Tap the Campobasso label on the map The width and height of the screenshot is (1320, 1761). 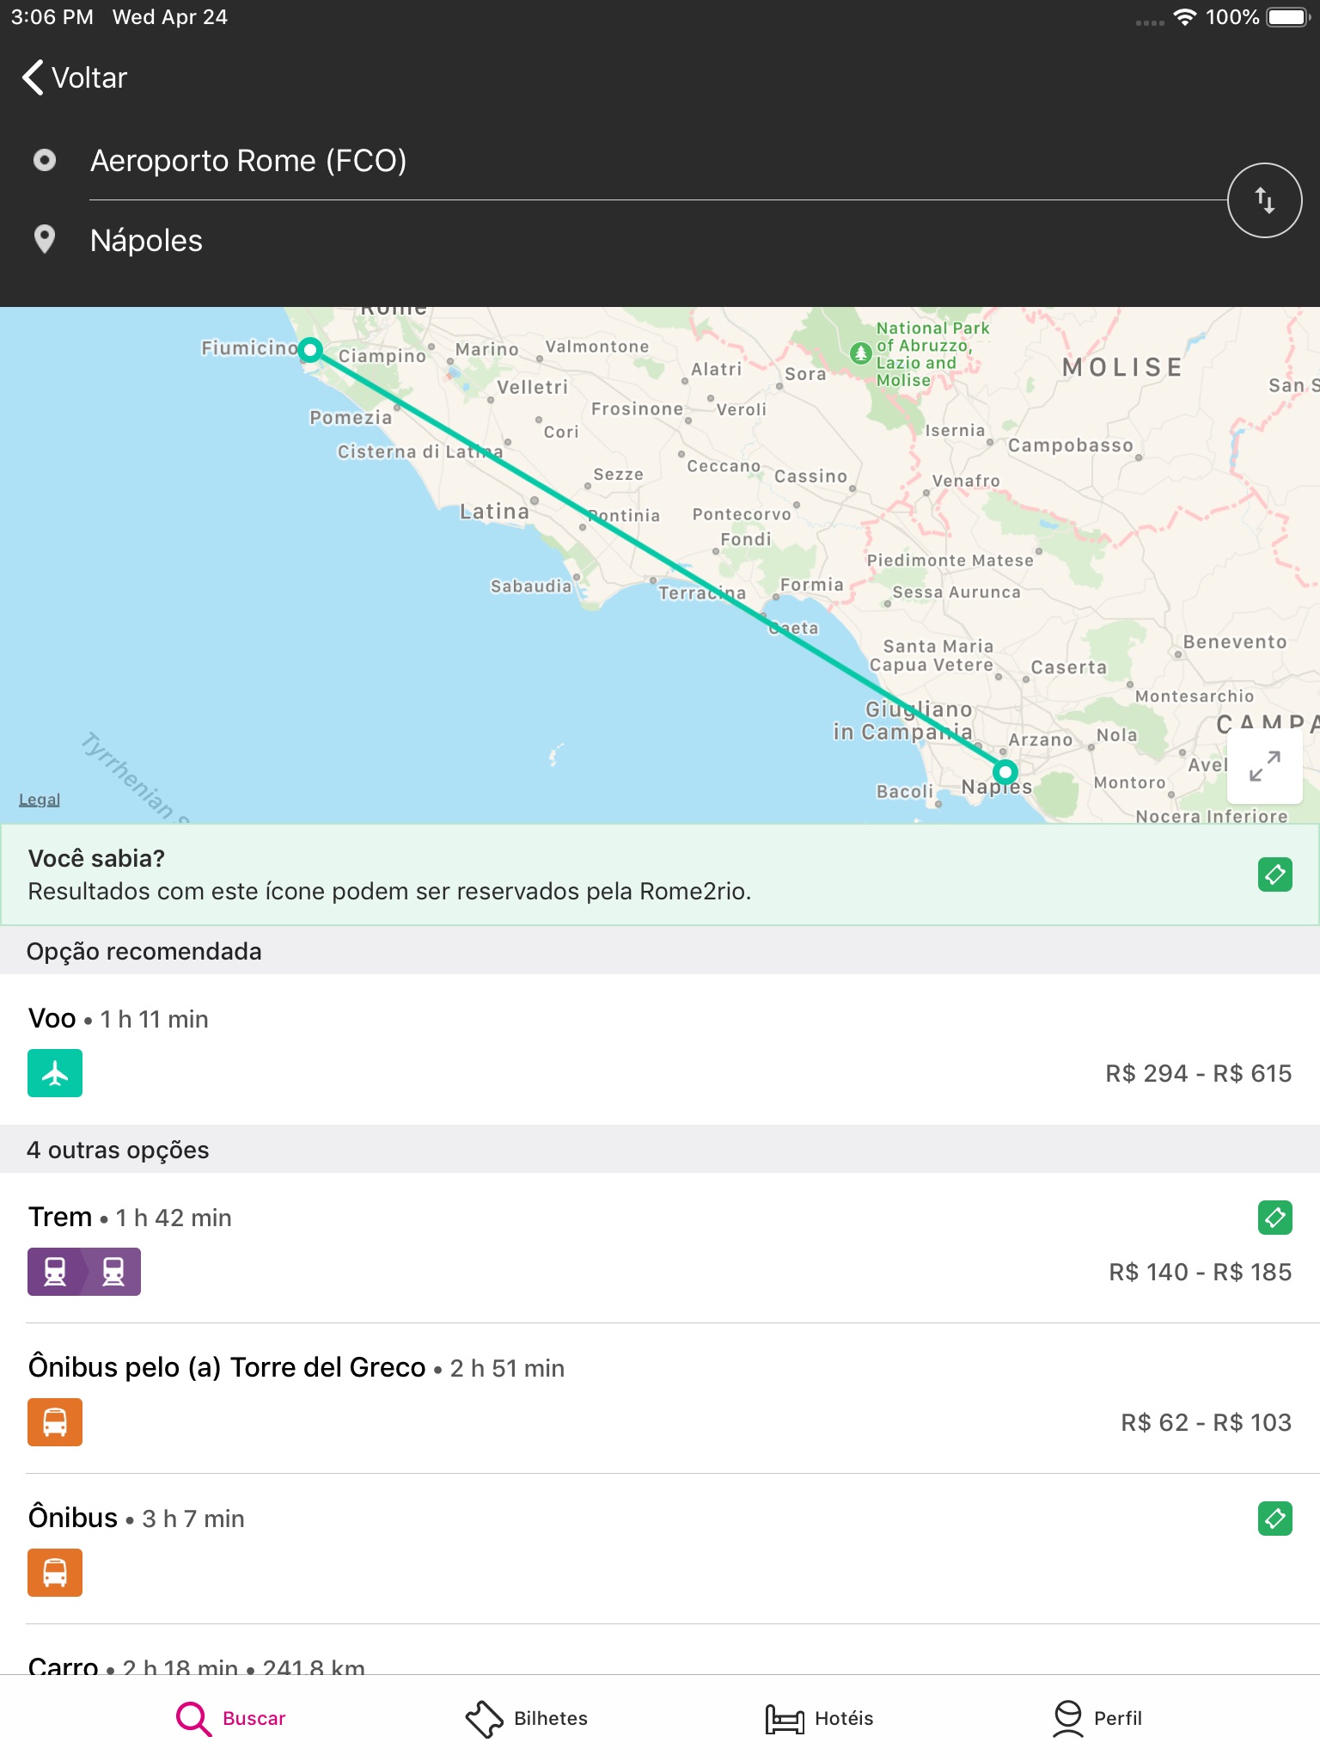[x=1070, y=445]
